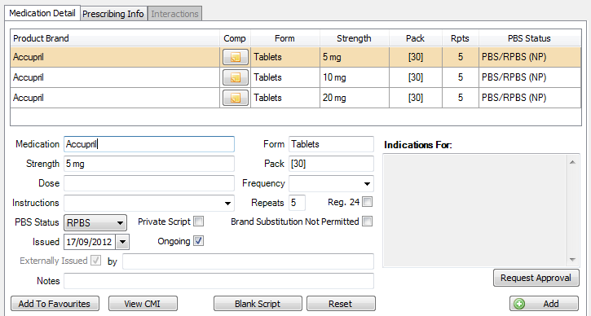591x316 pixels.
Task: Click the Repeats field showing 5
Action: point(297,203)
